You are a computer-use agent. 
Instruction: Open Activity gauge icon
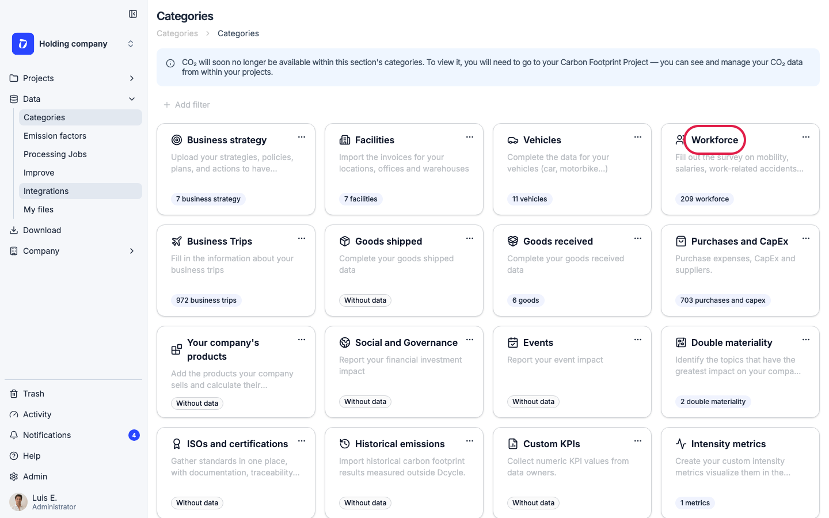click(14, 414)
